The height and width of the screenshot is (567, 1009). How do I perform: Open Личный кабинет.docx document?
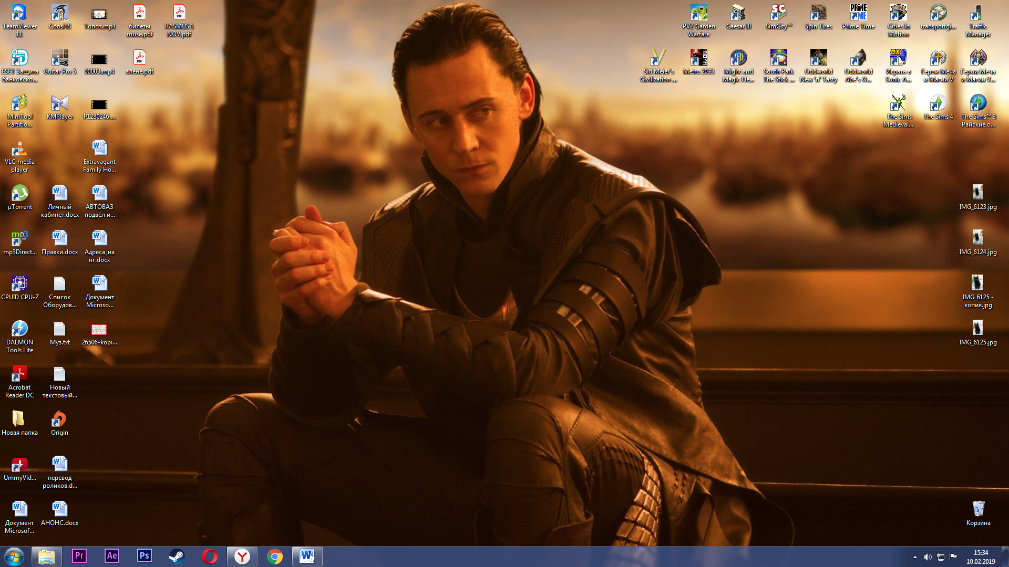point(59,201)
